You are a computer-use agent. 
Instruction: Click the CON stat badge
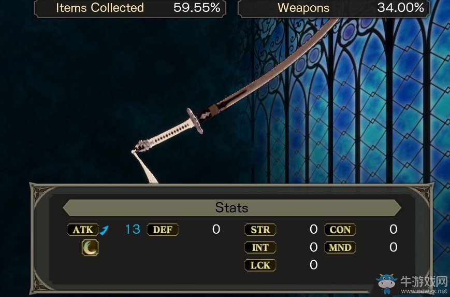pos(340,230)
